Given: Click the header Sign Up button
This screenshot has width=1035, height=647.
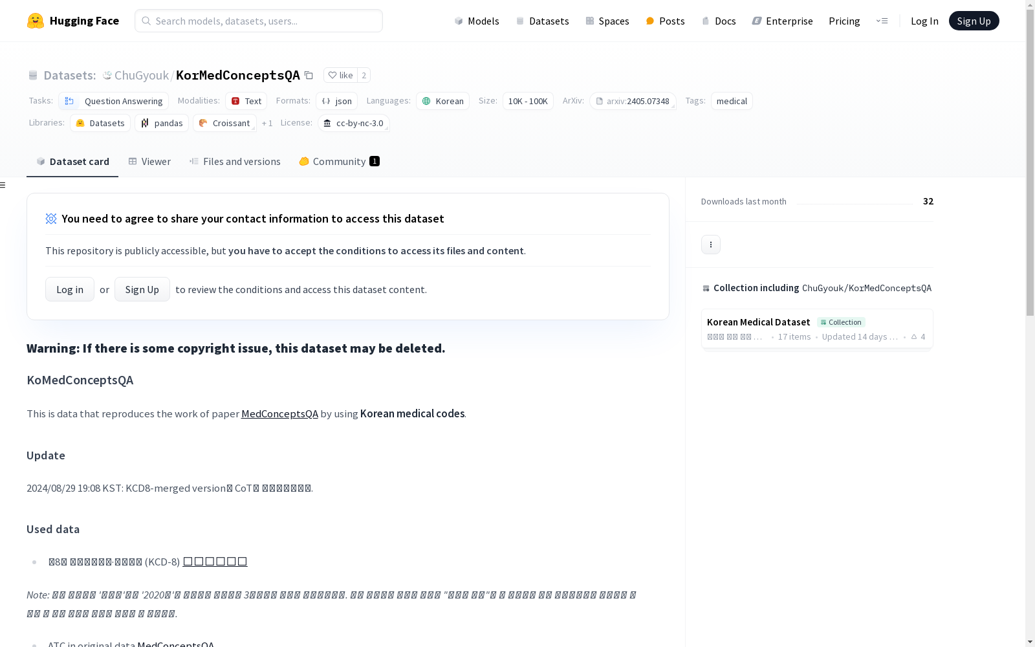Looking at the screenshot, I should tap(974, 21).
